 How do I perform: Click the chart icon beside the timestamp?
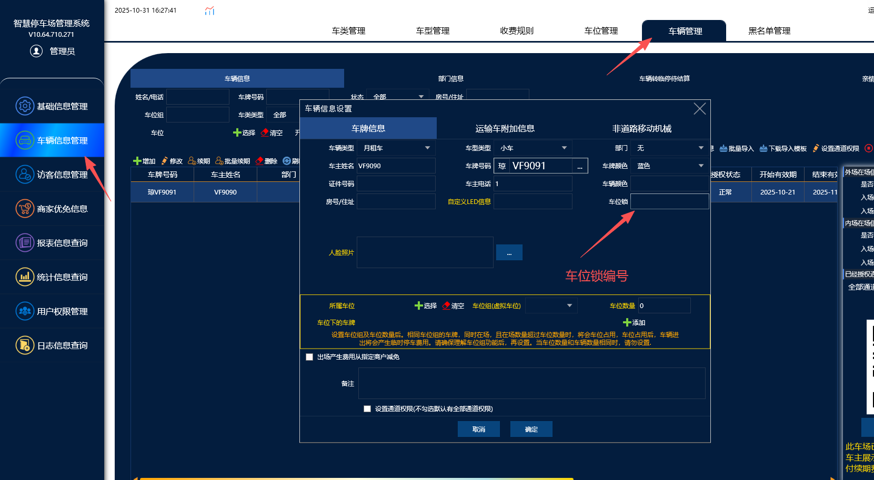[x=209, y=11]
